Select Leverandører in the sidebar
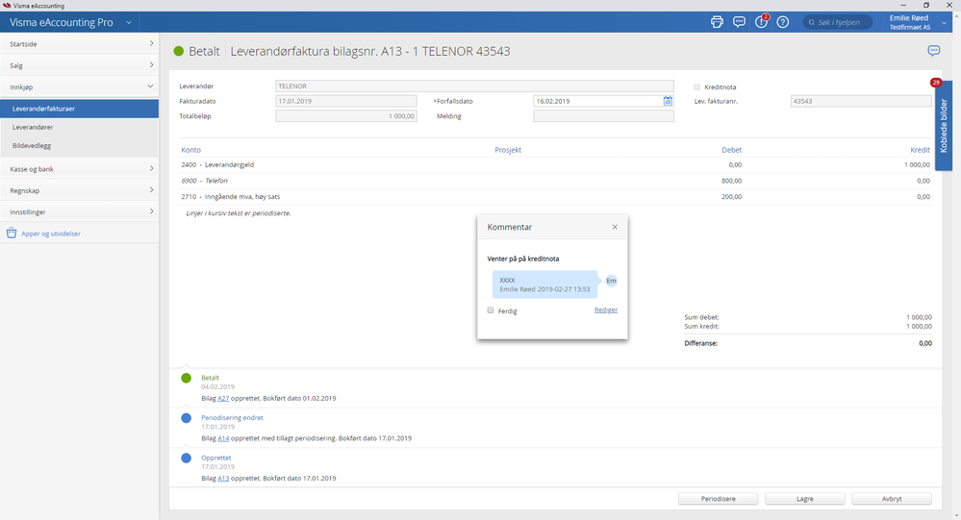The width and height of the screenshot is (961, 520). coord(80,128)
